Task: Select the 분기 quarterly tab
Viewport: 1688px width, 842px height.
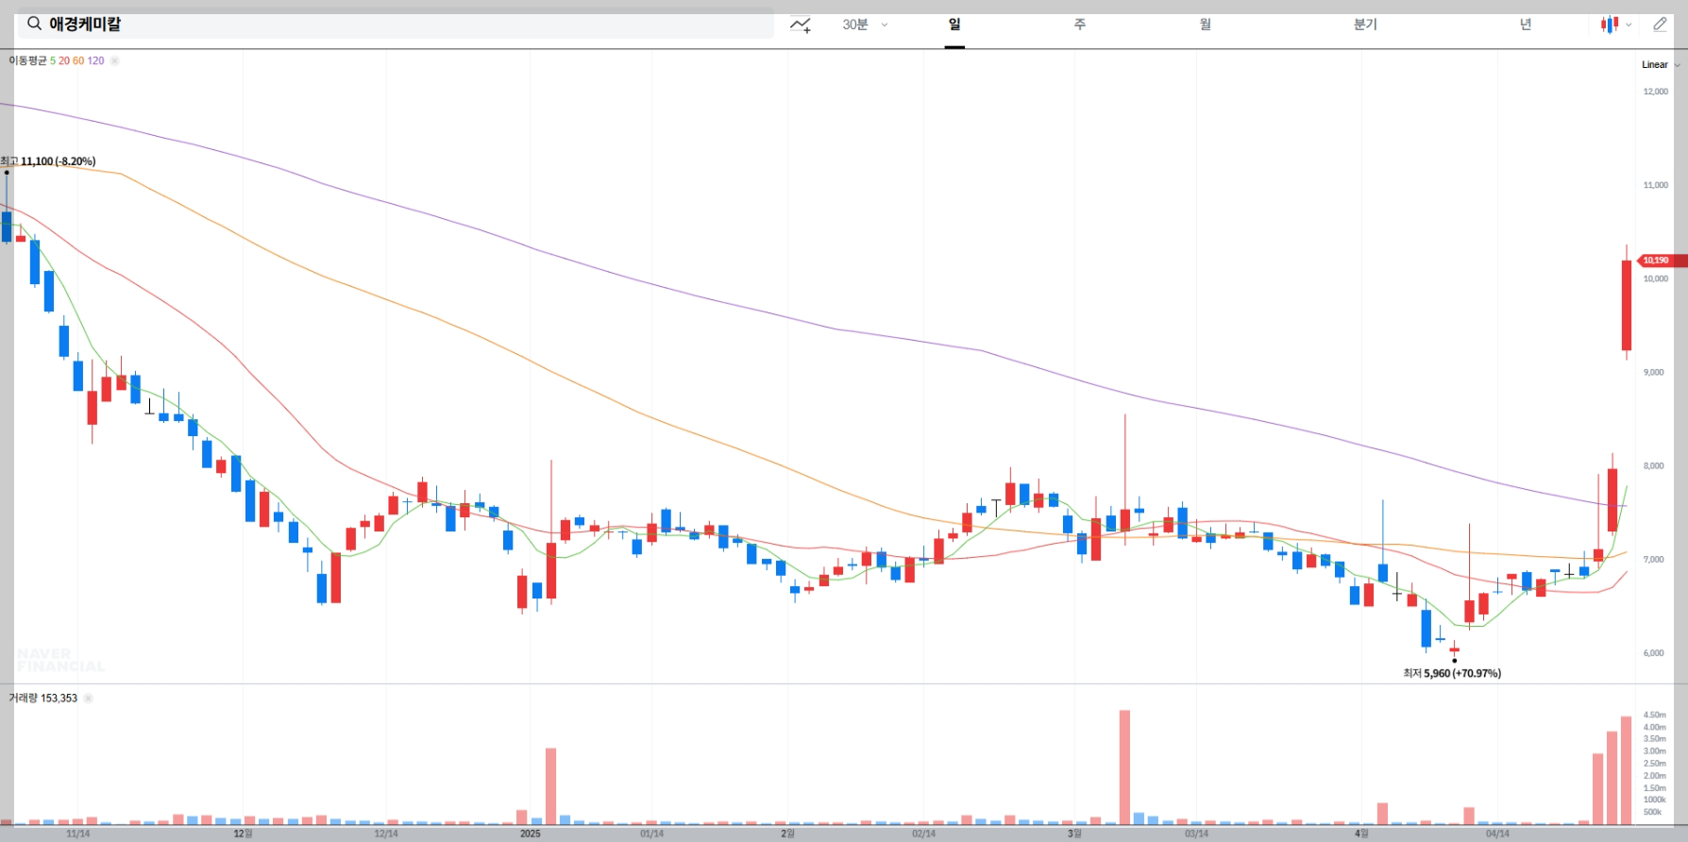Action: [1365, 25]
